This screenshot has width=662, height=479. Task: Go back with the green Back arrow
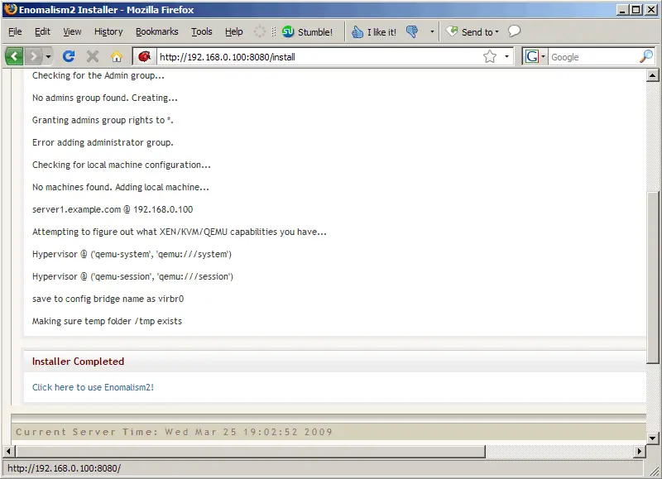(14, 56)
